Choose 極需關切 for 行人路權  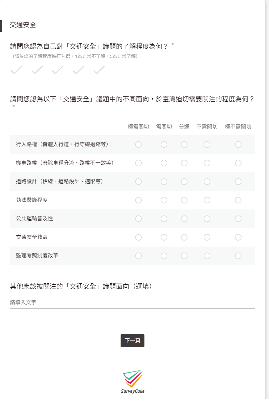tap(138, 144)
